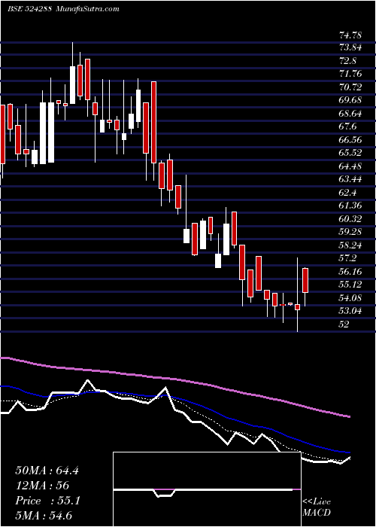Click the price axis label 67.6
This screenshot has height=527, width=376.
coord(349,126)
